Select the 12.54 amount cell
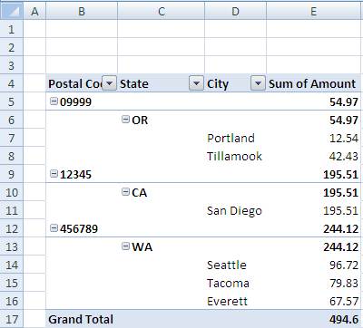This screenshot has width=363, height=328. coord(314,138)
